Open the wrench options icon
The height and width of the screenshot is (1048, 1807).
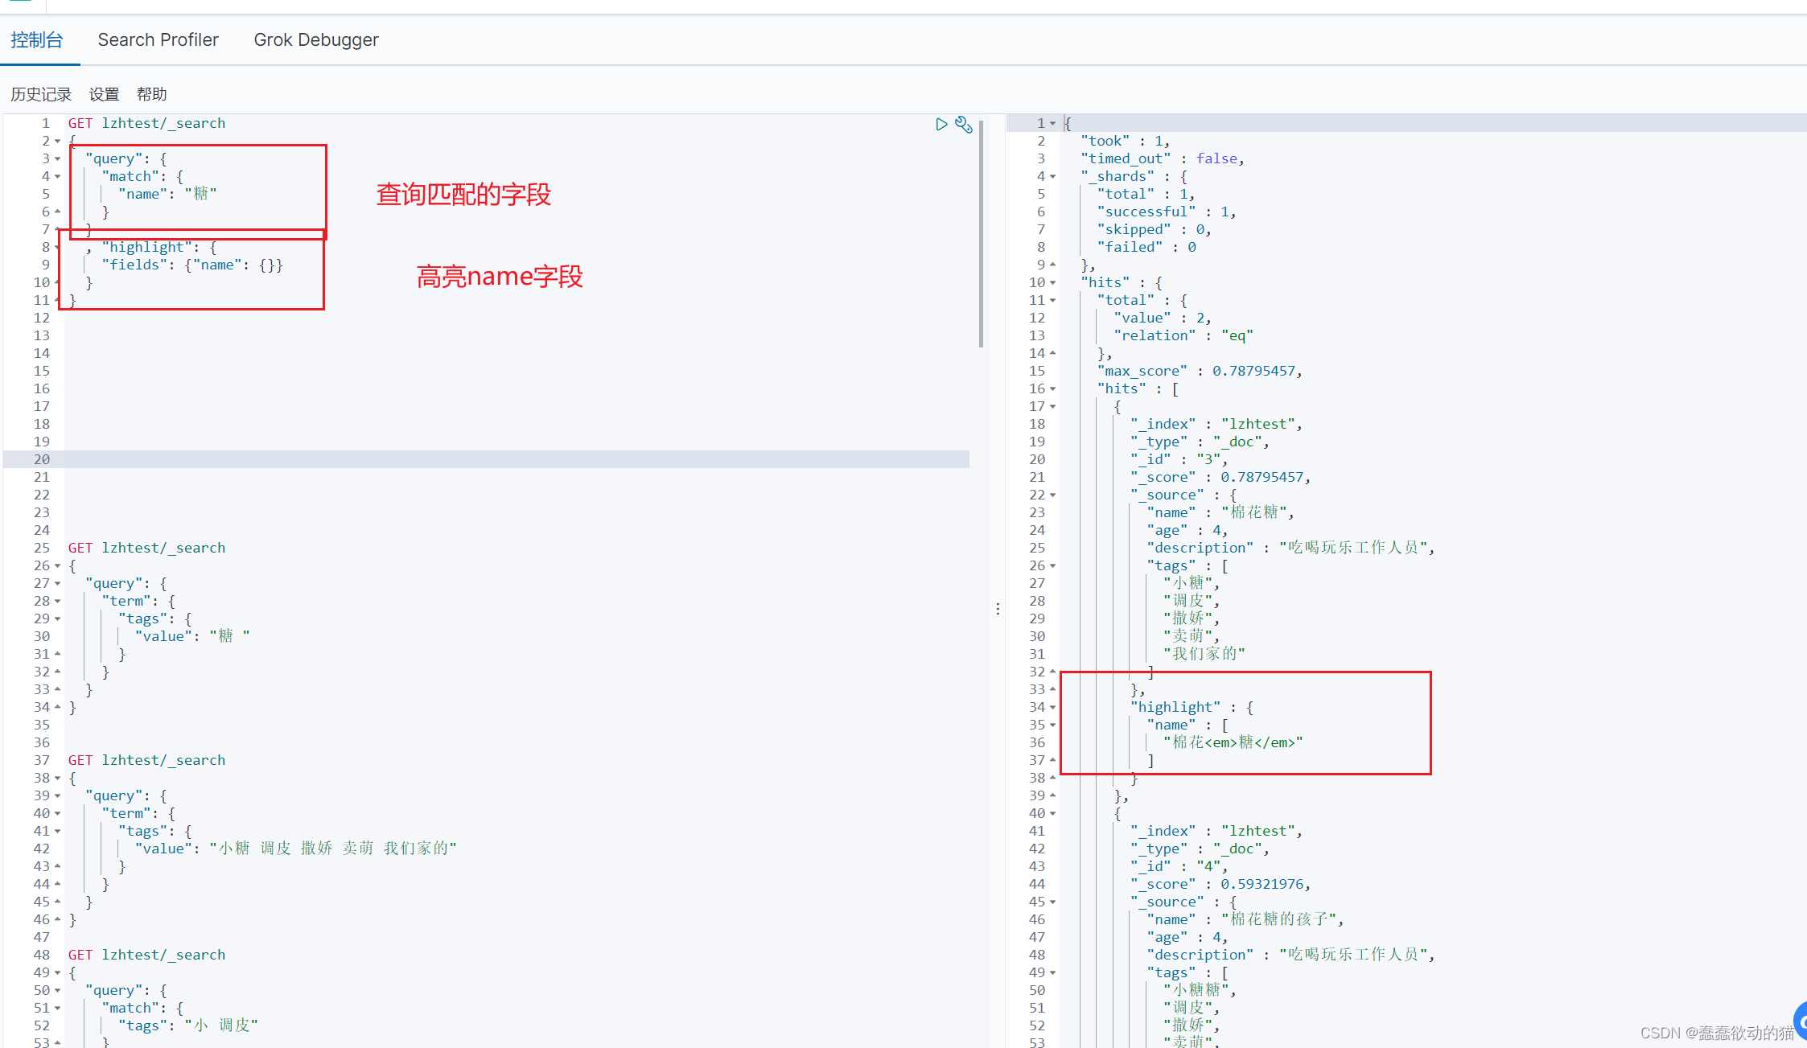pos(964,124)
